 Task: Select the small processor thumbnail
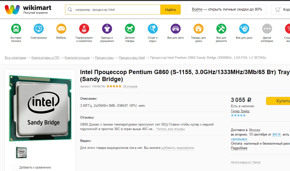click(21, 152)
